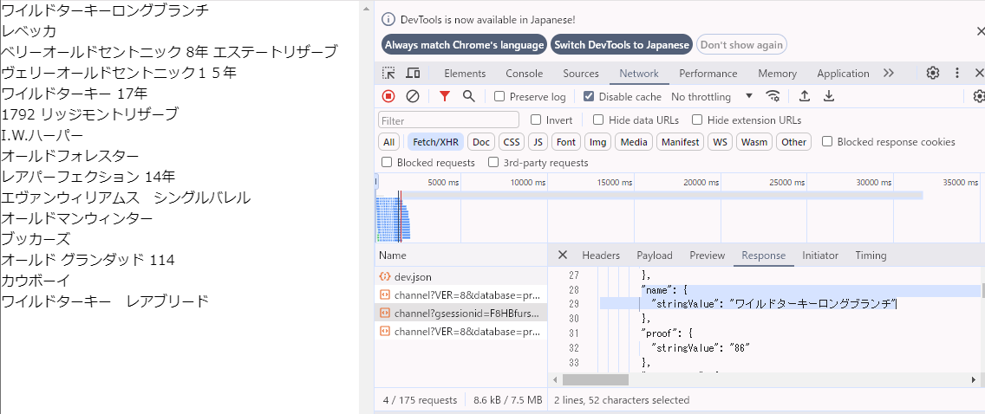Open the DevTools three-dot customize menu
The image size is (985, 414).
tap(957, 73)
